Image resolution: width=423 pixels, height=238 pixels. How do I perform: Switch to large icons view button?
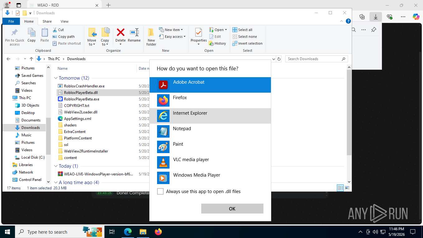(x=347, y=188)
